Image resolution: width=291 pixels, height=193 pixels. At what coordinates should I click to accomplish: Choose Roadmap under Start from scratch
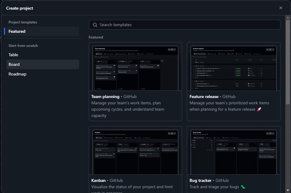pos(43,74)
